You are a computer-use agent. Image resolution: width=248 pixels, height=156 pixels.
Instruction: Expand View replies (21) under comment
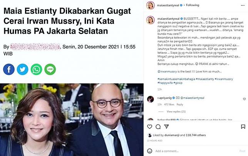click(176, 112)
